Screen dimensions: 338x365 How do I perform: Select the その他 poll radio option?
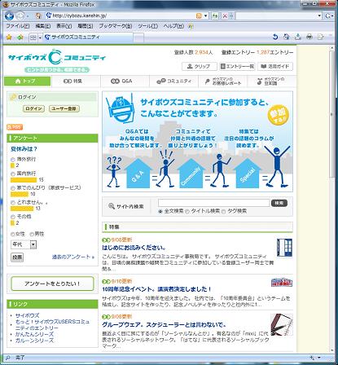[x=13, y=217]
